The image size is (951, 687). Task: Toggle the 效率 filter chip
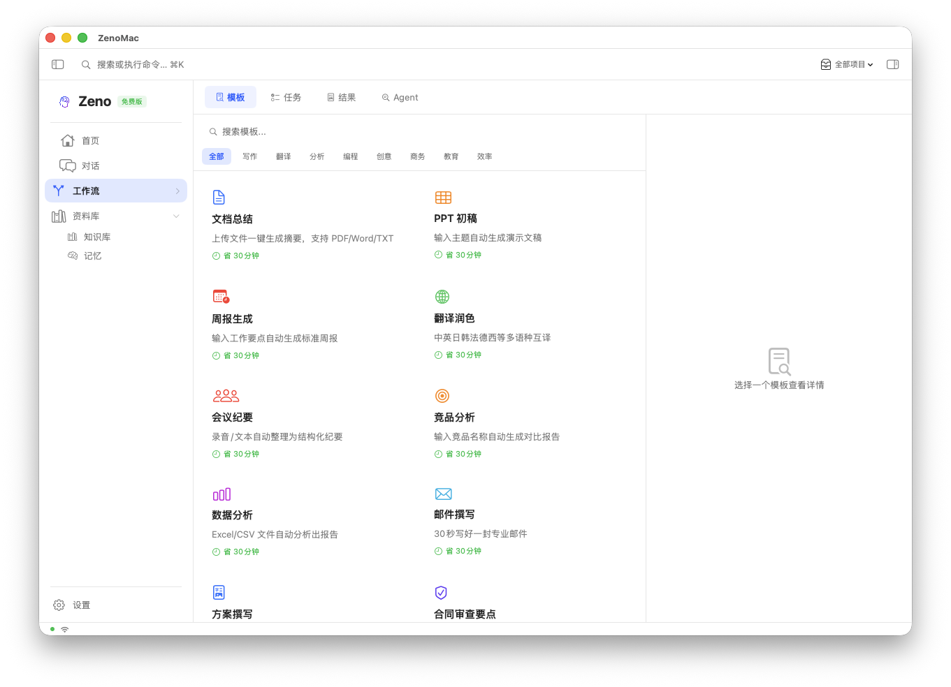tap(484, 156)
